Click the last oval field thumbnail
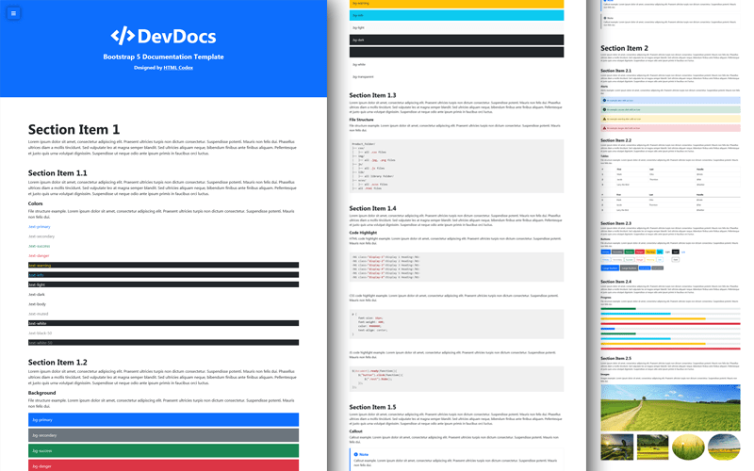 pyautogui.click(x=724, y=447)
